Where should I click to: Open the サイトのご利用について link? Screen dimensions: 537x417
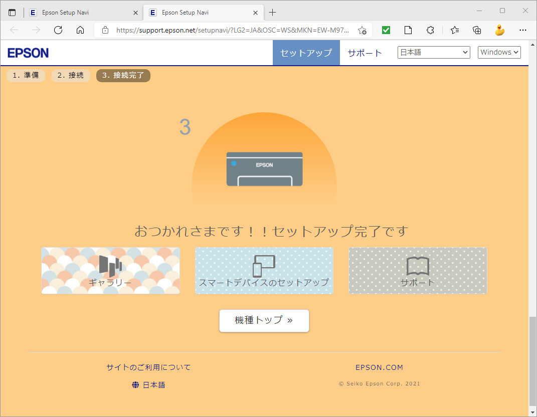click(148, 367)
